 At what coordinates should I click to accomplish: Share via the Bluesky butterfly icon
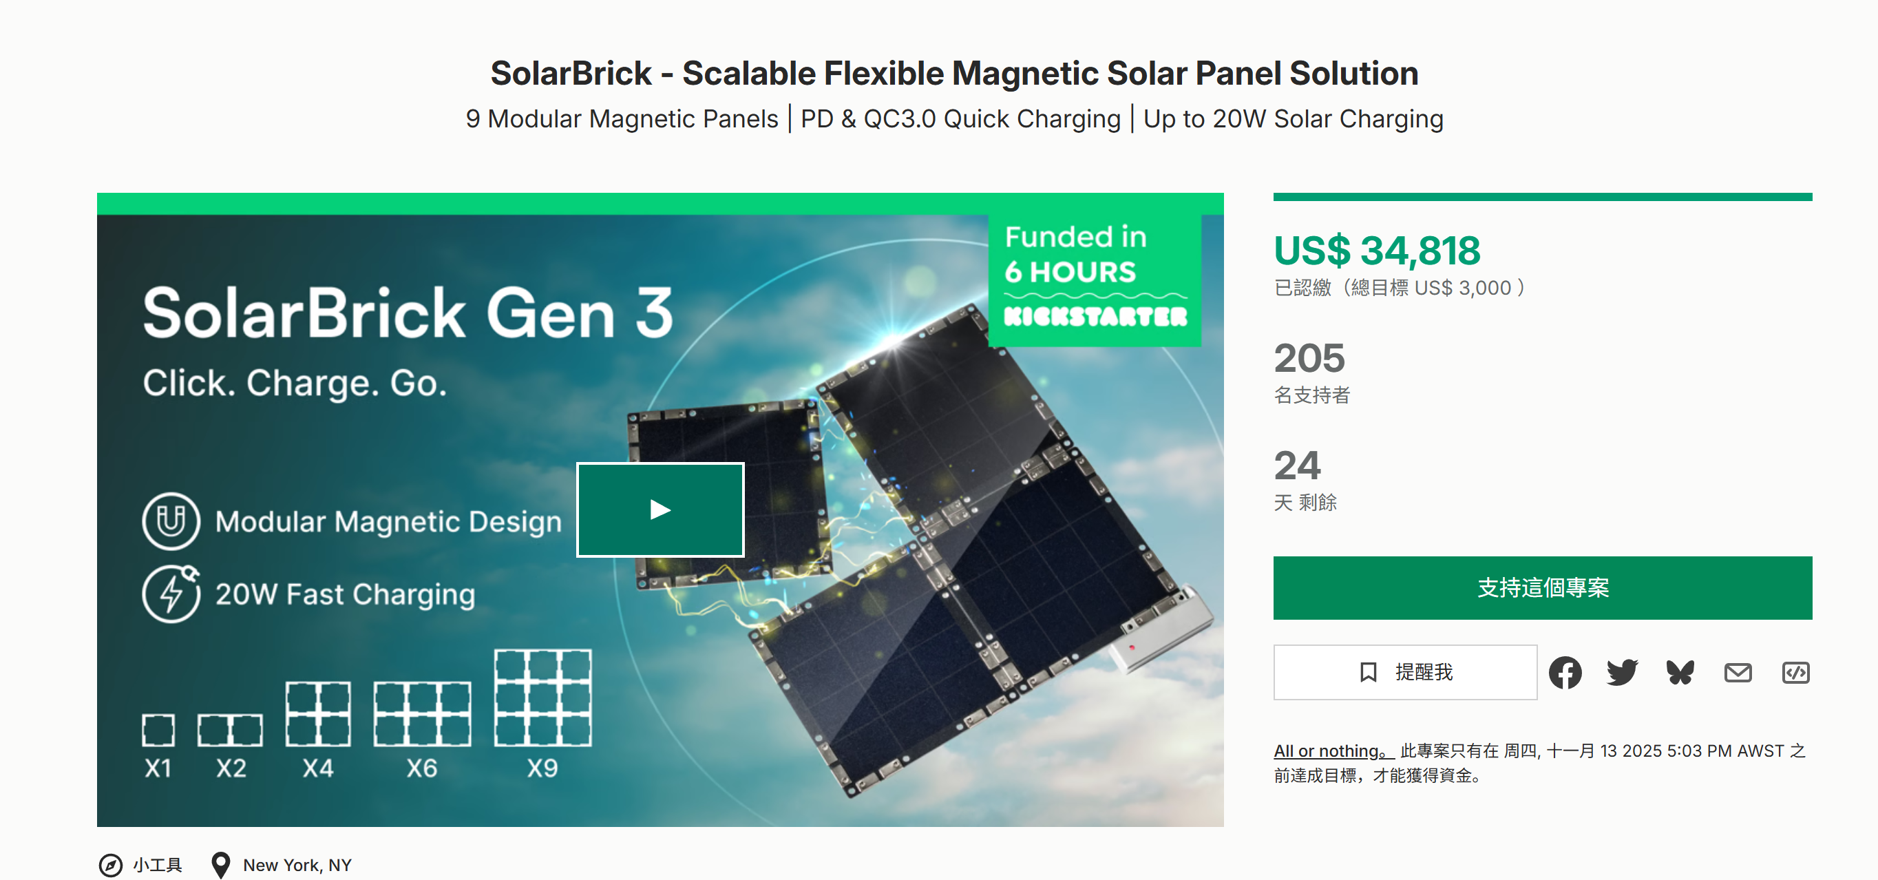[1680, 672]
